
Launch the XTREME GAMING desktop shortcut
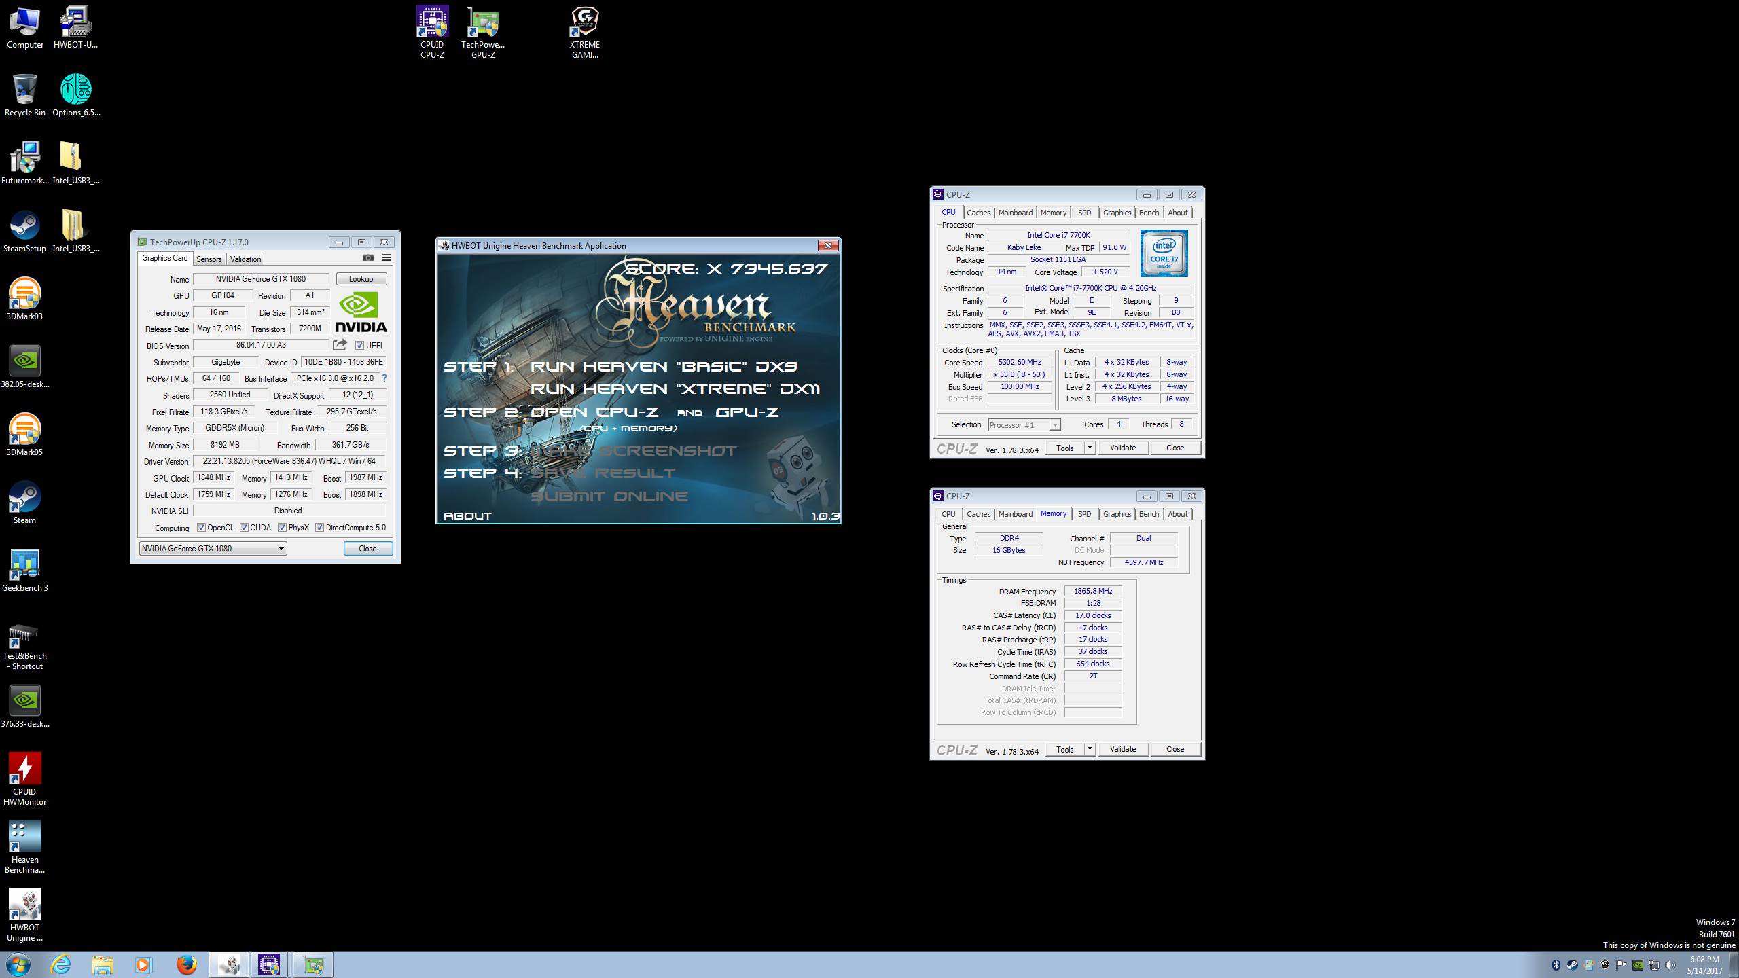585,32
